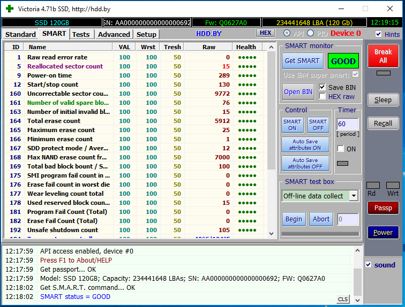The image size is (405, 307).
Task: Click the green Victoria cross app icon
Action: pos(9,9)
